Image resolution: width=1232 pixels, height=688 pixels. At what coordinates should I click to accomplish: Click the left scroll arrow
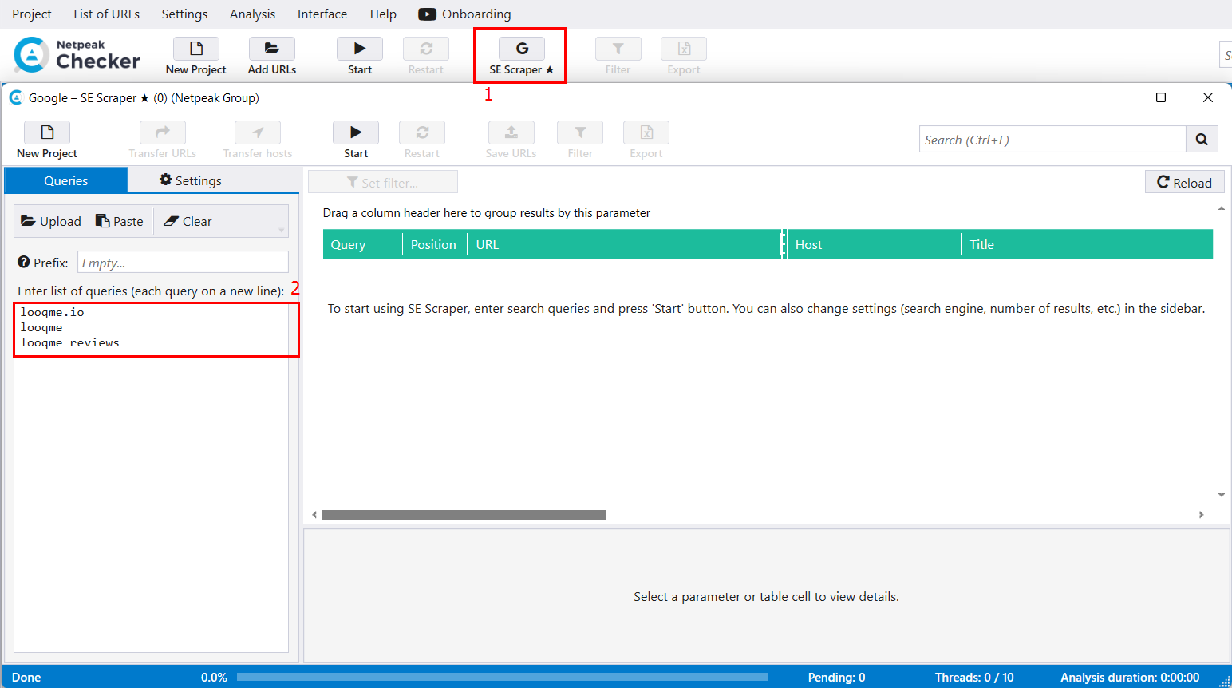(x=314, y=515)
